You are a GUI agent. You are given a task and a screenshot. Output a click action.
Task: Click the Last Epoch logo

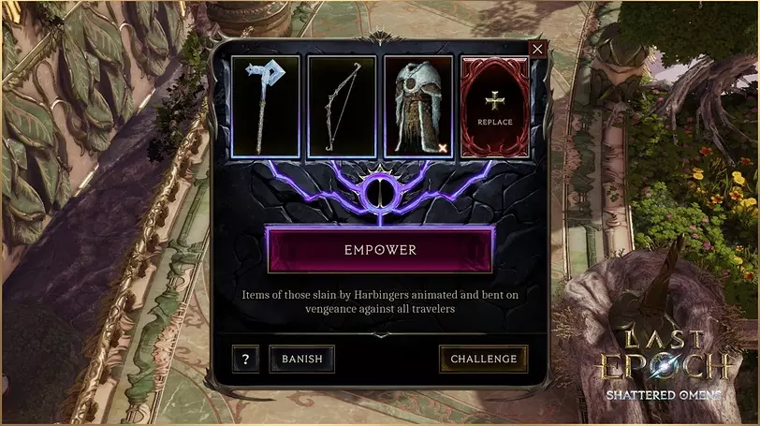click(664, 355)
